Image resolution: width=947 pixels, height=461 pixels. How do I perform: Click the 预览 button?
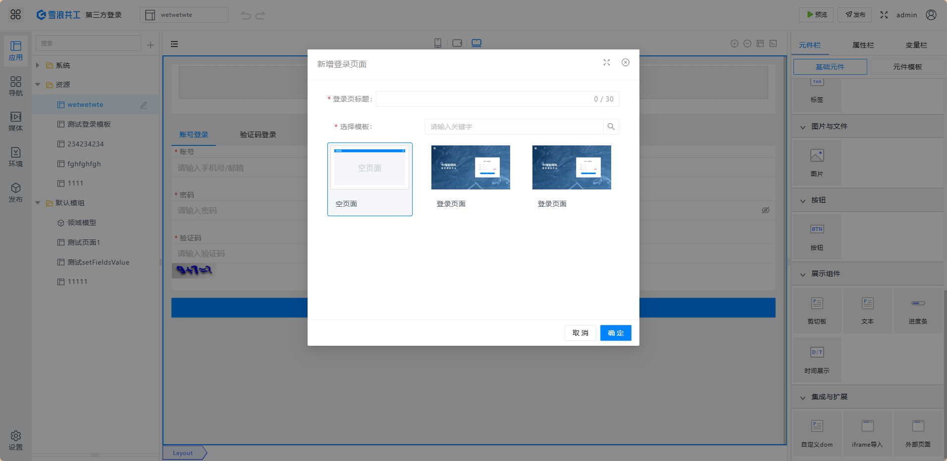[816, 15]
